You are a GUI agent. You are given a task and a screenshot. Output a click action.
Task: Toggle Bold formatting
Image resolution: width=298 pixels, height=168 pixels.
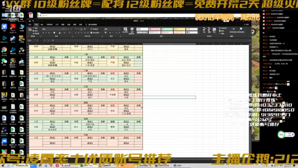click(43, 33)
